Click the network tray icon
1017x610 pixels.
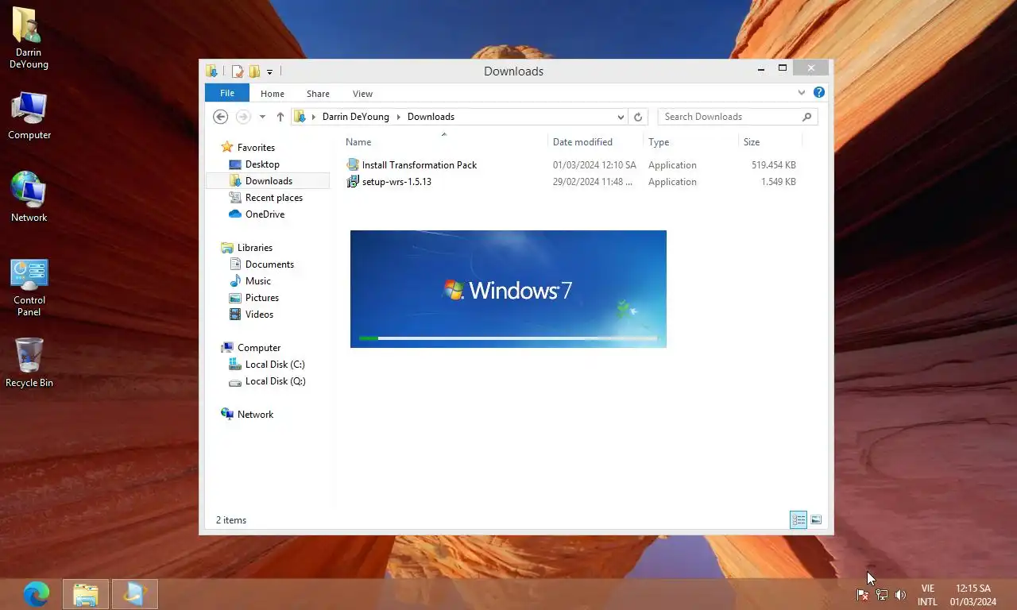pos(881,595)
